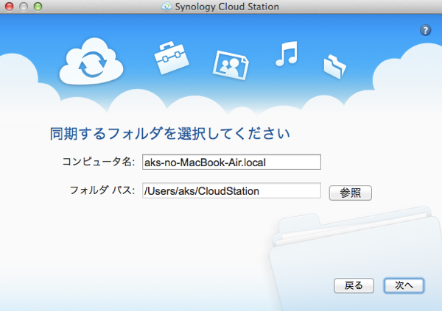Focus the コンピュータ名 input field
Screen dimensions: 442x311
pos(231,162)
